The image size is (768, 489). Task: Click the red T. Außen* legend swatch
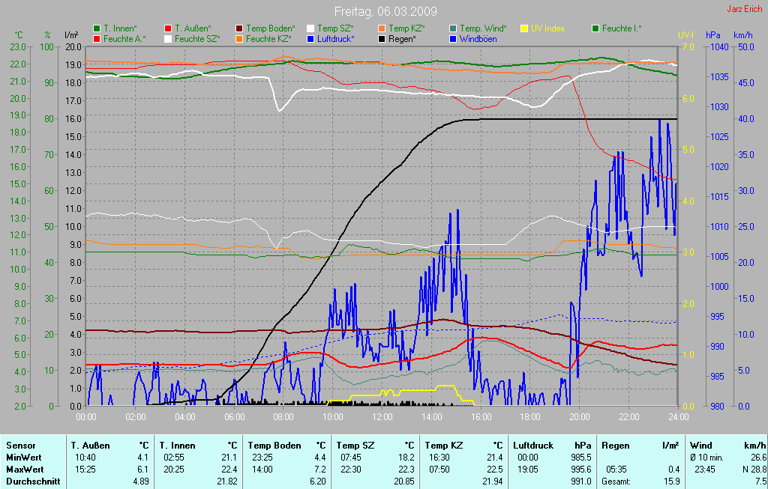click(168, 28)
